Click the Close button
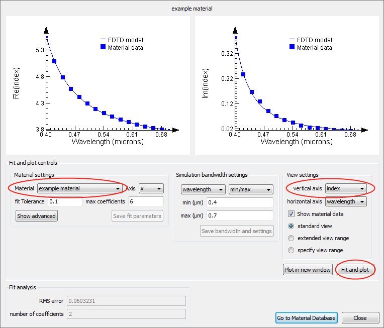 pyautogui.click(x=360, y=318)
